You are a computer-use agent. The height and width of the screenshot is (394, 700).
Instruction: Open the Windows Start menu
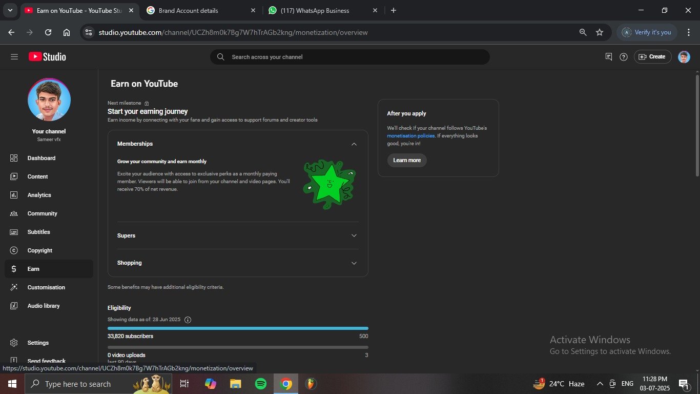click(x=12, y=384)
